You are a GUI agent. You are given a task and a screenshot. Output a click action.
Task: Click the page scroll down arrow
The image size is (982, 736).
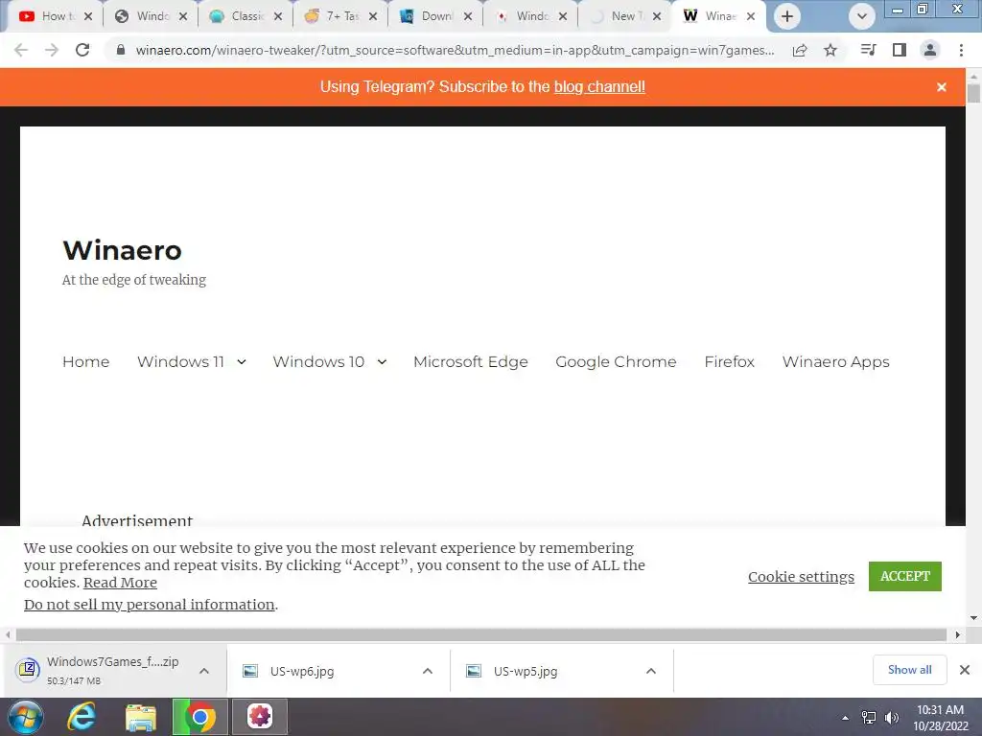point(973,618)
